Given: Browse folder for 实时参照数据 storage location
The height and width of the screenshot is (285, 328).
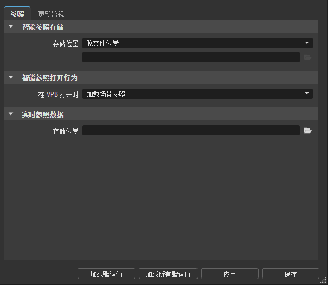Looking at the screenshot, I should tap(308, 131).
